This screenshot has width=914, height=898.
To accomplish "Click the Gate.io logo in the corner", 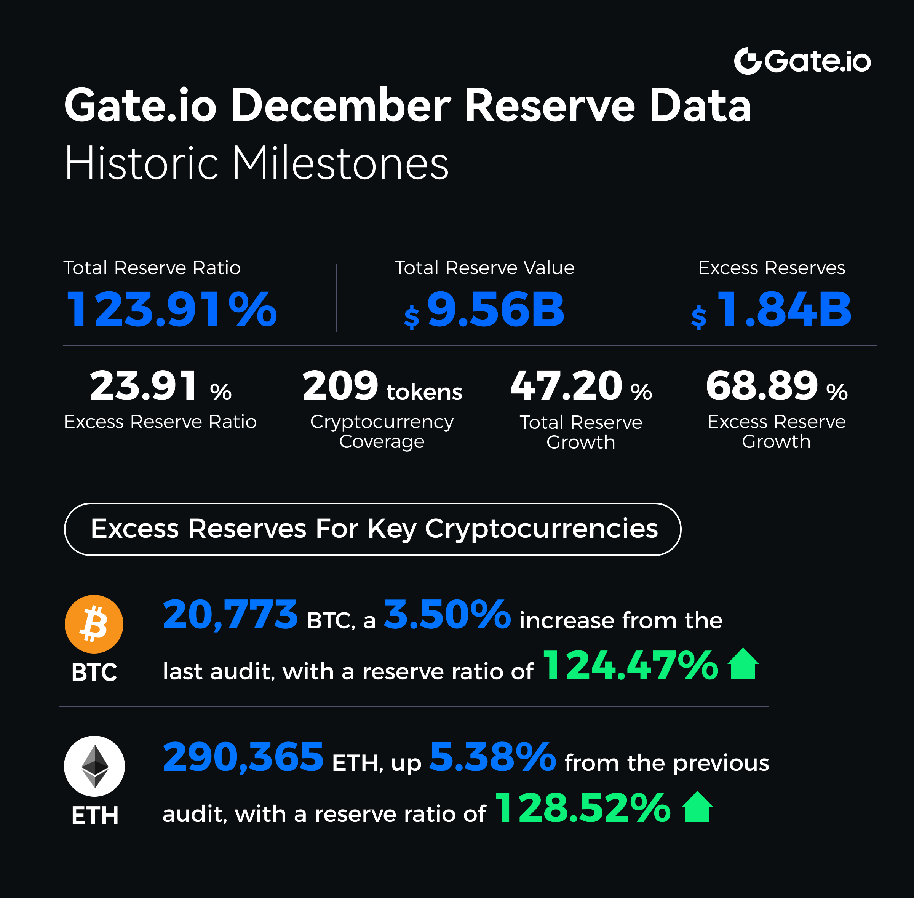I will click(802, 61).
